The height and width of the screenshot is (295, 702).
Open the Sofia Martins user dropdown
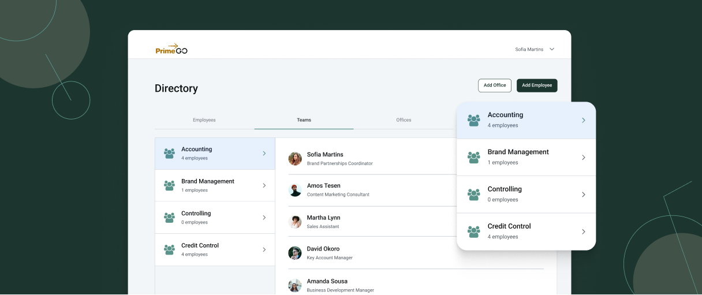pos(535,50)
